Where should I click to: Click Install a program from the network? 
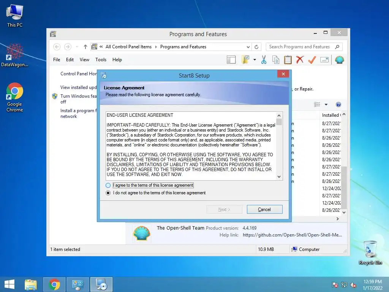78,113
